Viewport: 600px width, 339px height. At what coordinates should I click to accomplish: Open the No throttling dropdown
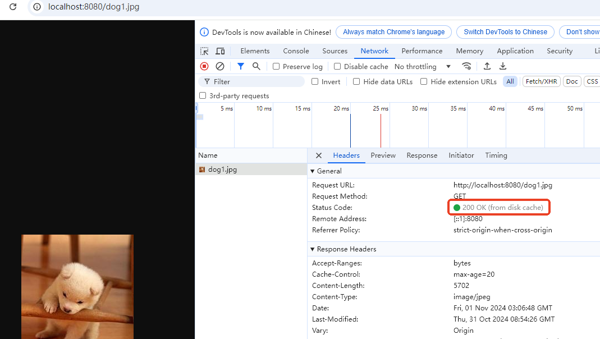click(423, 66)
